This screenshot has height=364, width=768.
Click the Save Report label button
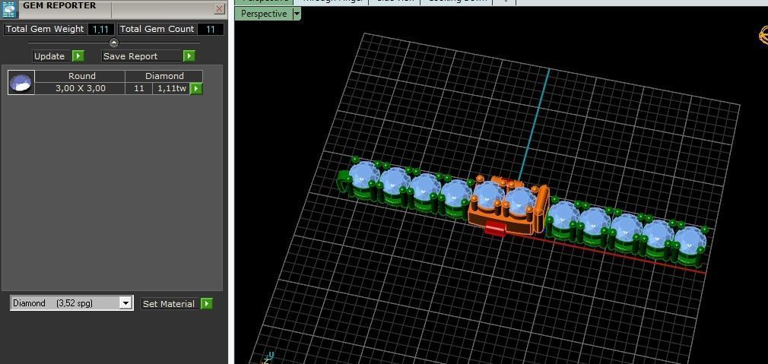pos(142,56)
